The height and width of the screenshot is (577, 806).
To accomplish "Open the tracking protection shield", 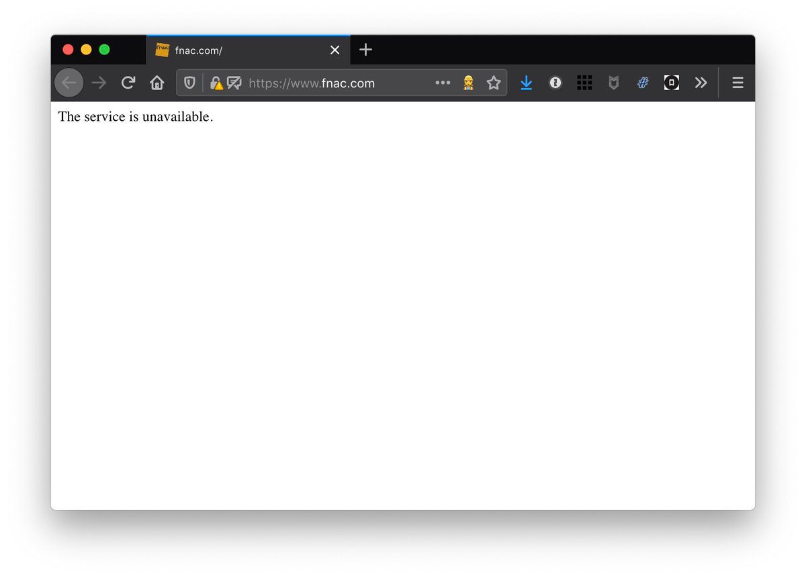I will tap(190, 83).
